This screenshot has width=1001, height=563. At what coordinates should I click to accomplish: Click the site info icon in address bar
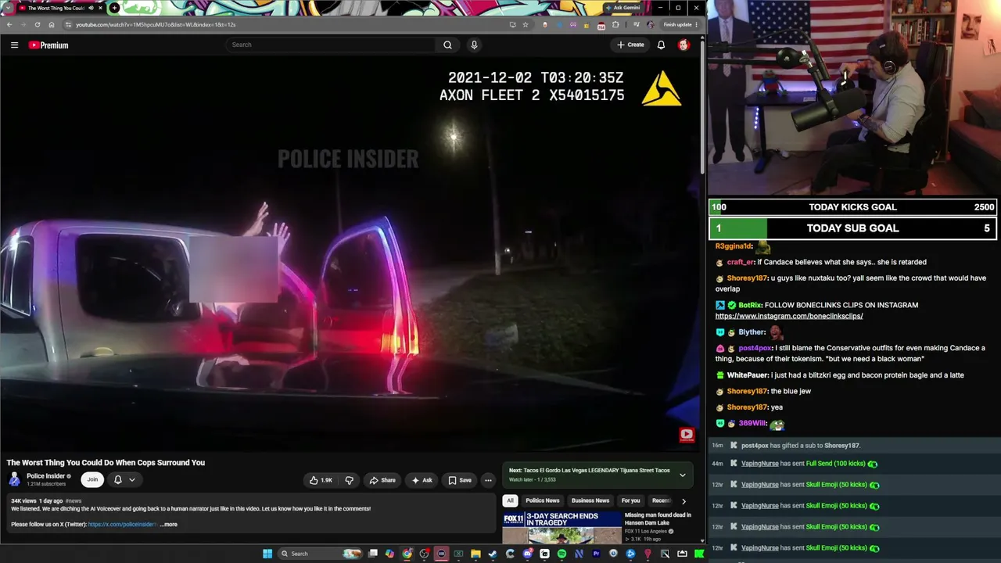pos(68,24)
